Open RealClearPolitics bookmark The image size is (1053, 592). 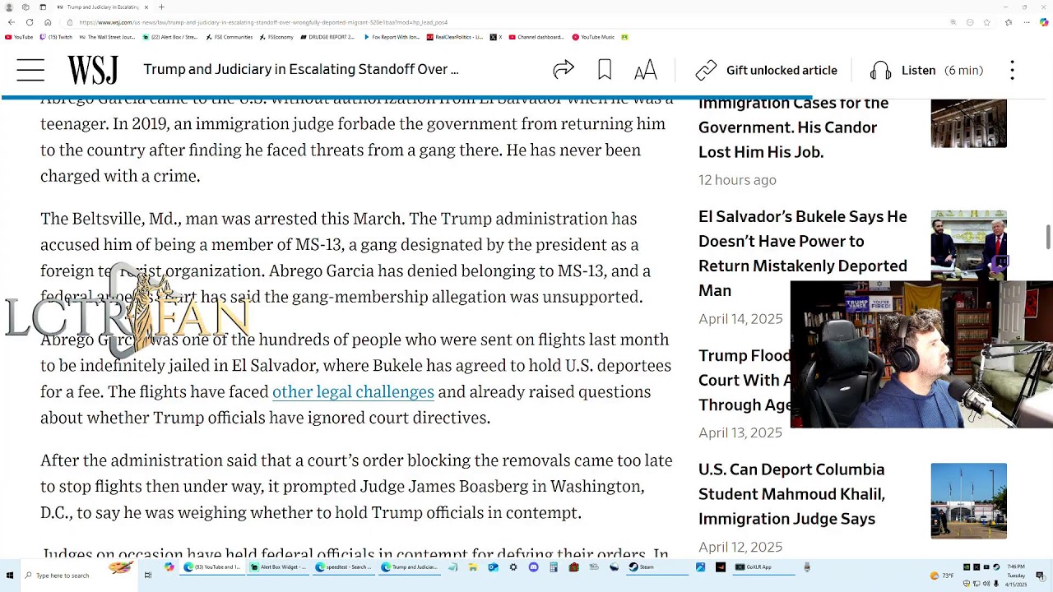pyautogui.click(x=455, y=37)
